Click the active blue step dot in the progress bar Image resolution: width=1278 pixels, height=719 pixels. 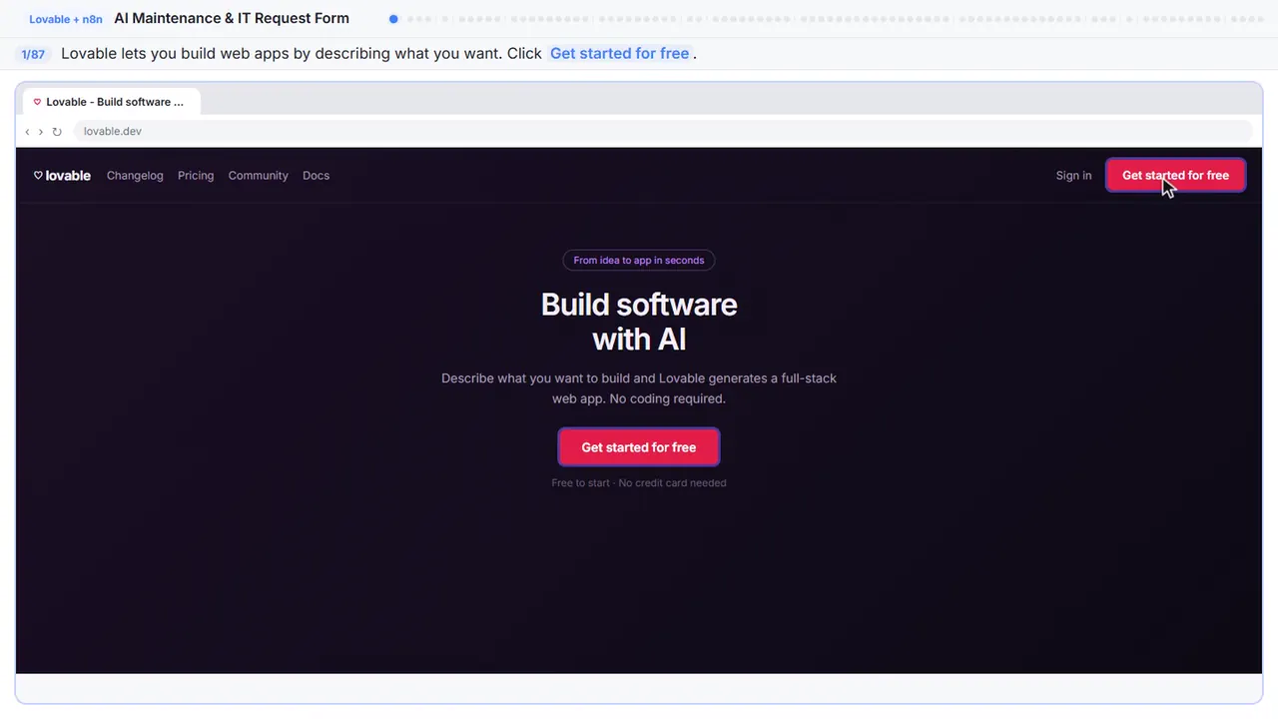click(x=393, y=19)
